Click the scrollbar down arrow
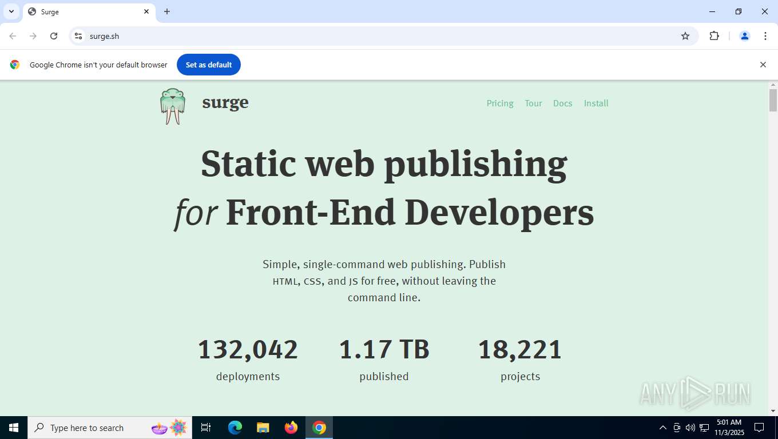778x439 pixels. 773,411
